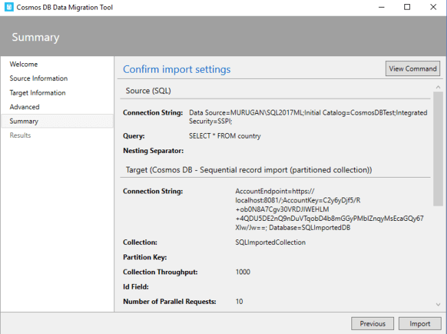
Task: Click the Results step in sidebar
Action: [x=20, y=135]
